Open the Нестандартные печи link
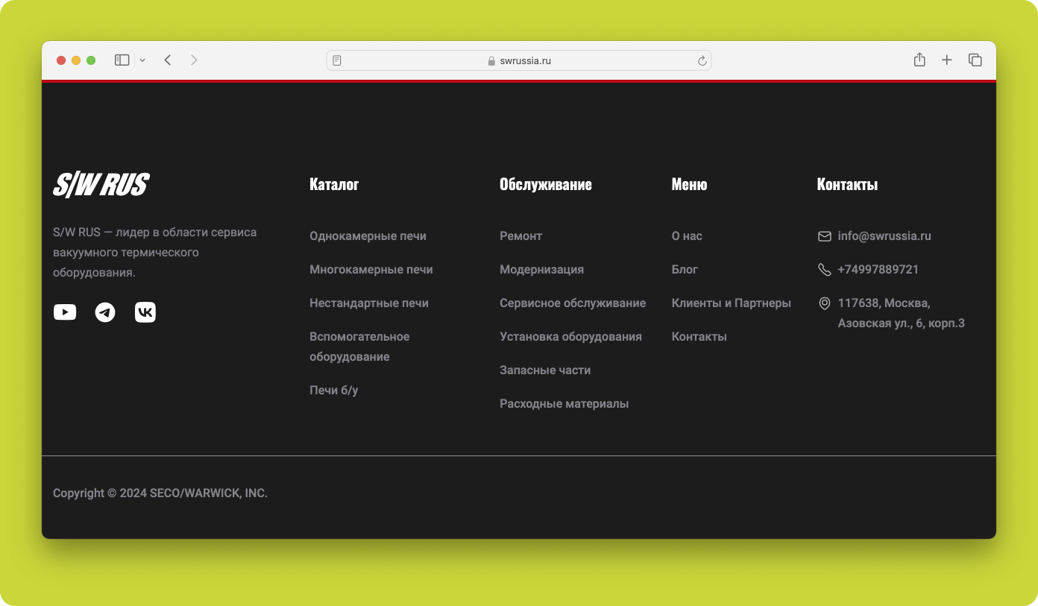 [x=369, y=303]
